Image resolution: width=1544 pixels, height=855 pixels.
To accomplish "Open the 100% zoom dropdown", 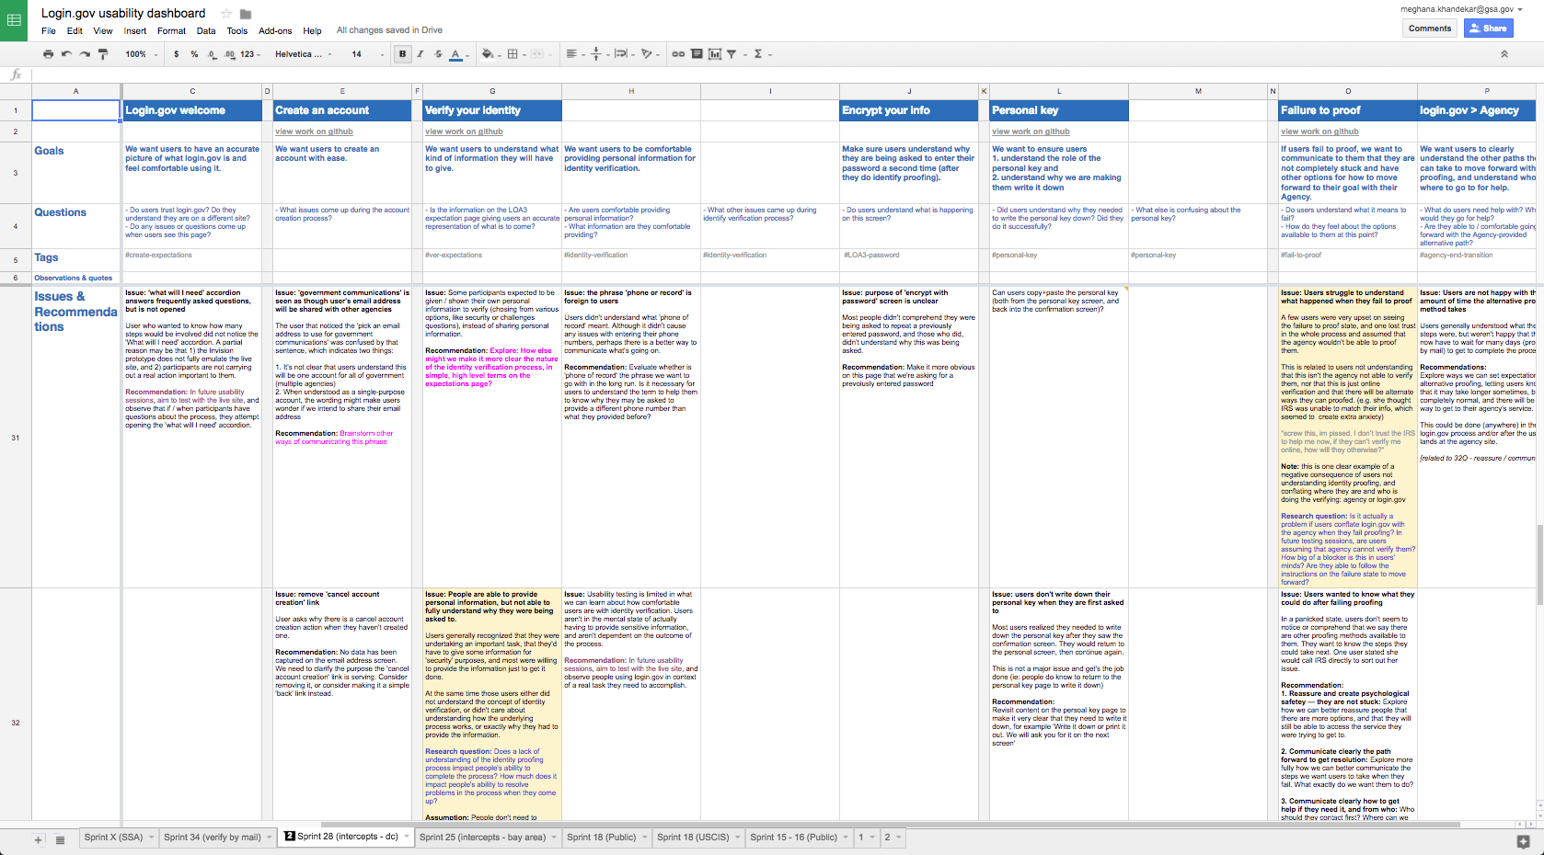I will click(142, 54).
